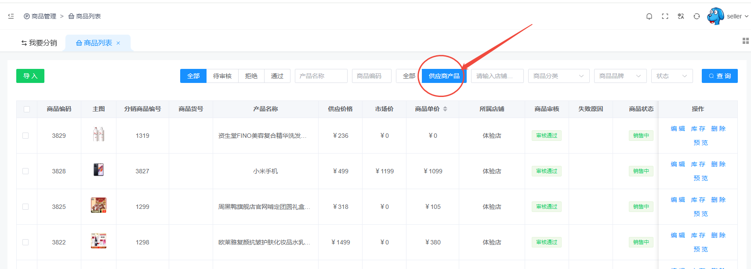Tick the checkbox for product 3825

(x=25, y=207)
